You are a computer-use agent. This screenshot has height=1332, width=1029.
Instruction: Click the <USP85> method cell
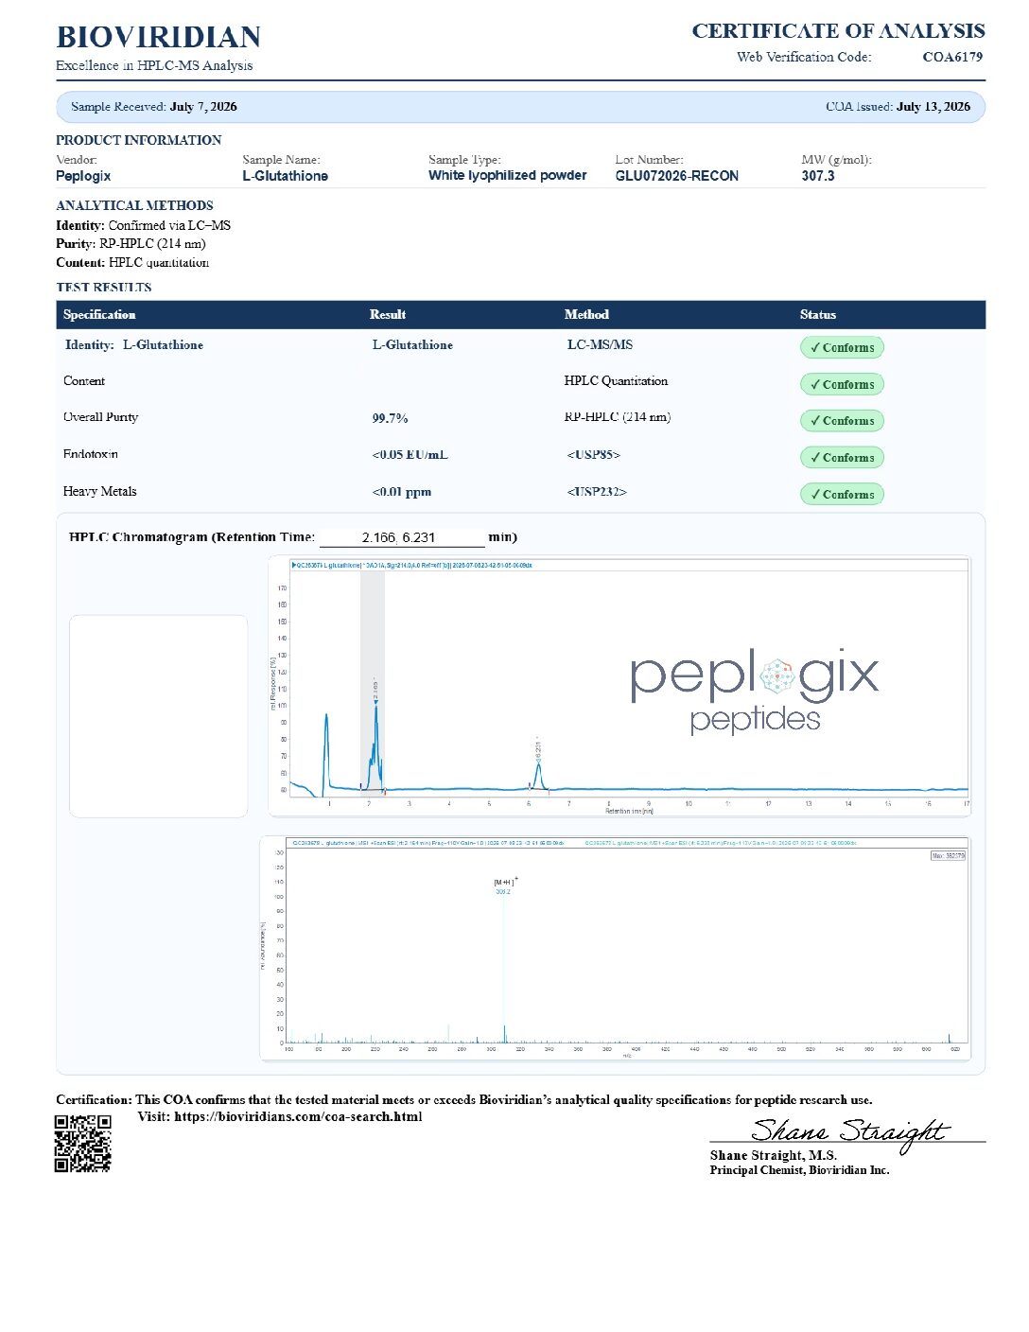click(x=594, y=455)
